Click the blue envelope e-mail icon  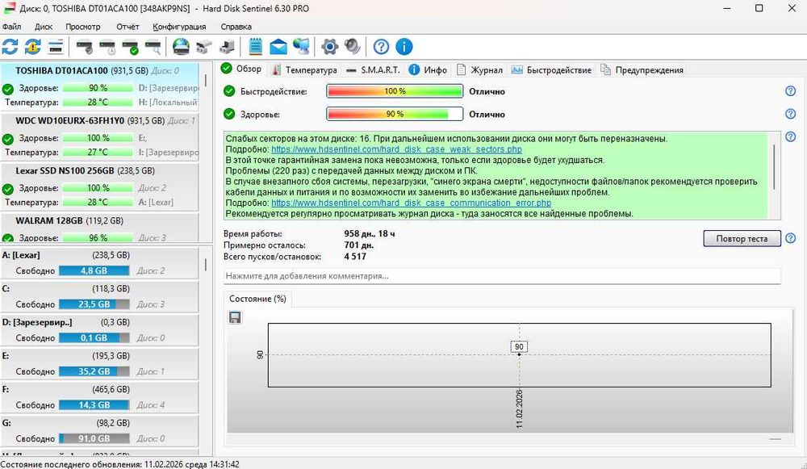[278, 47]
